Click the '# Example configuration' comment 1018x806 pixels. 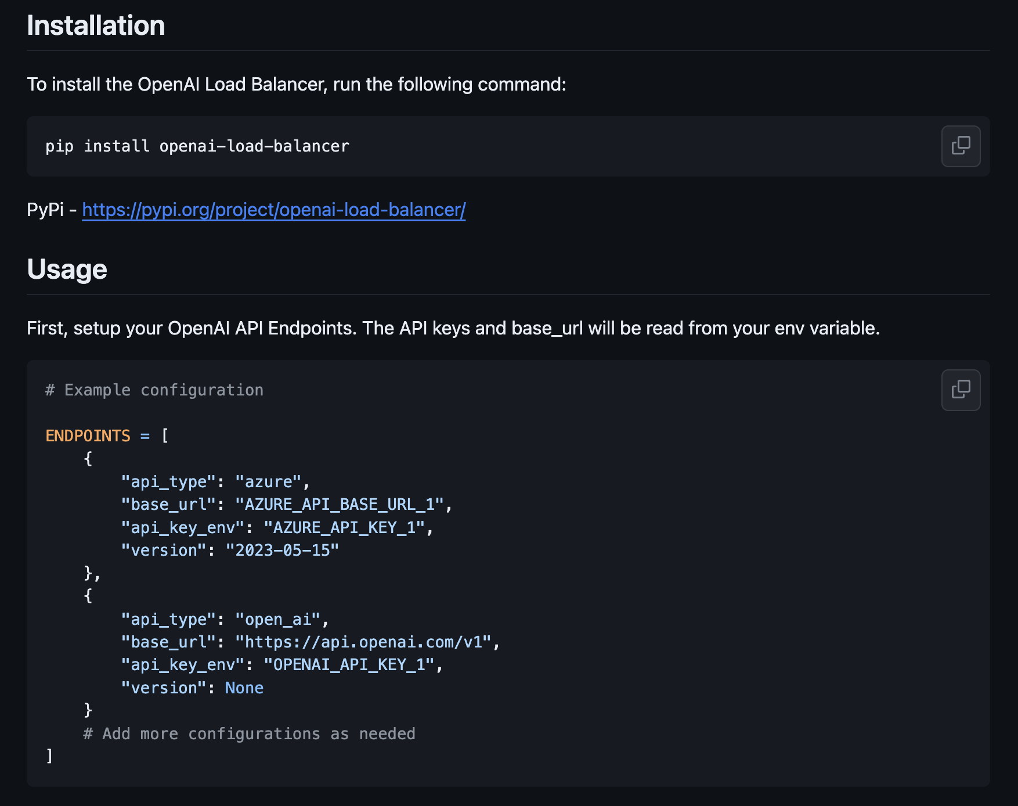pos(154,390)
